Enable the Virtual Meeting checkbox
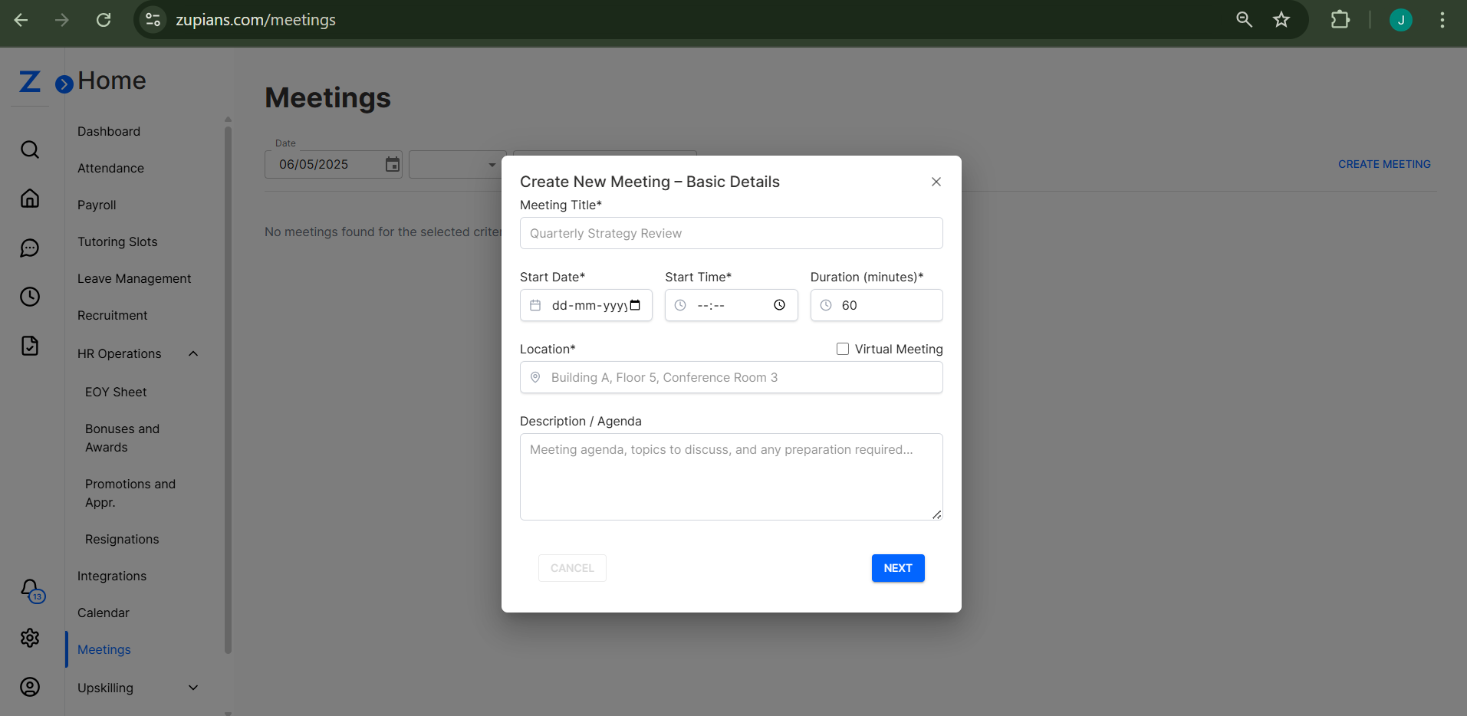The image size is (1467, 716). 842,348
